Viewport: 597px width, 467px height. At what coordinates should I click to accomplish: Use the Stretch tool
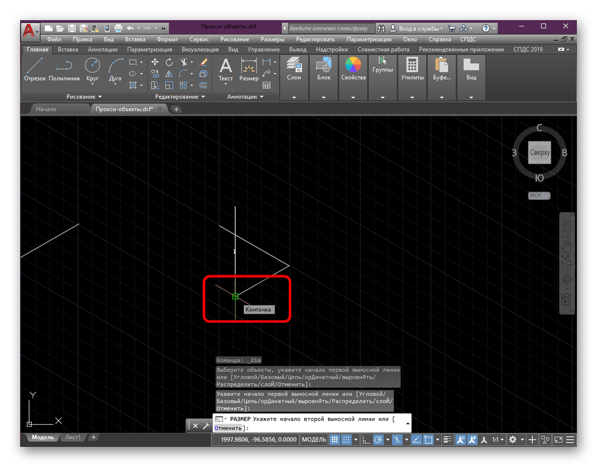pyautogui.click(x=155, y=85)
